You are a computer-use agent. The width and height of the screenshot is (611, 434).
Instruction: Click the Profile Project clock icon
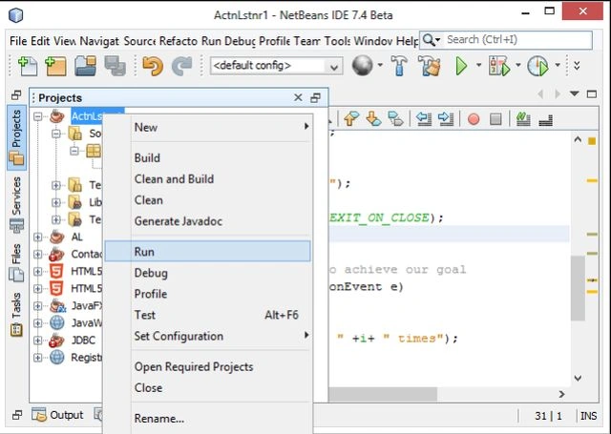pyautogui.click(x=537, y=66)
